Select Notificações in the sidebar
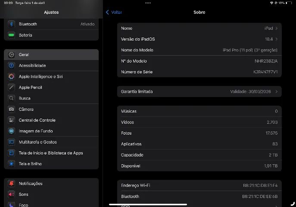The height and width of the screenshot is (207, 296). [51, 183]
